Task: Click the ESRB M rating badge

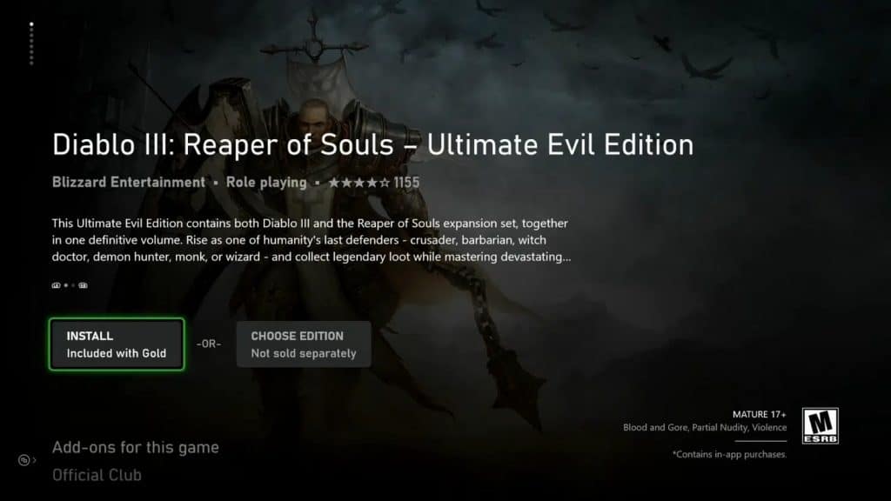Action: 820,426
